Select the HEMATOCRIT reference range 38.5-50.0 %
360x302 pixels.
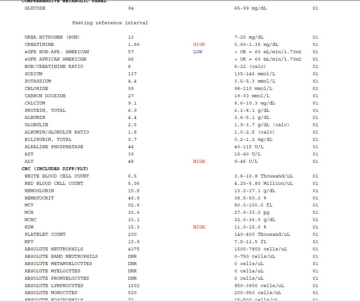pyautogui.click(x=250, y=198)
